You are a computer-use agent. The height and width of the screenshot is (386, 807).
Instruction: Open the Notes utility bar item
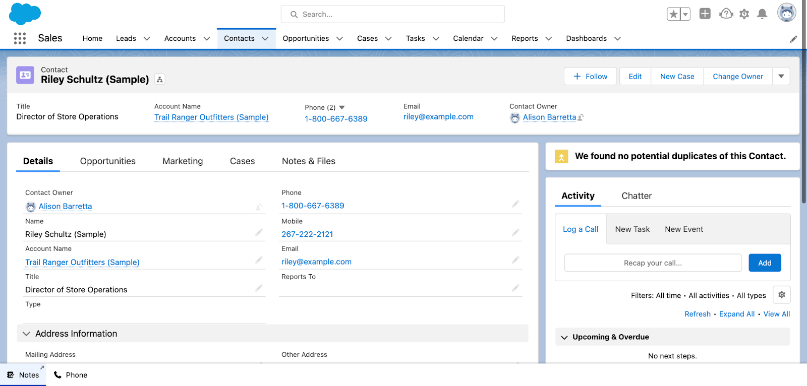[23, 375]
